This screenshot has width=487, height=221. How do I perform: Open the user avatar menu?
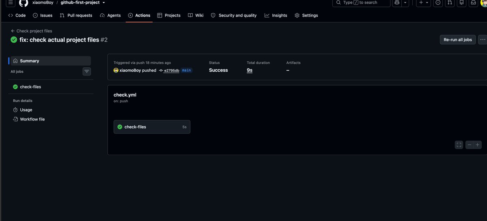click(484, 2)
